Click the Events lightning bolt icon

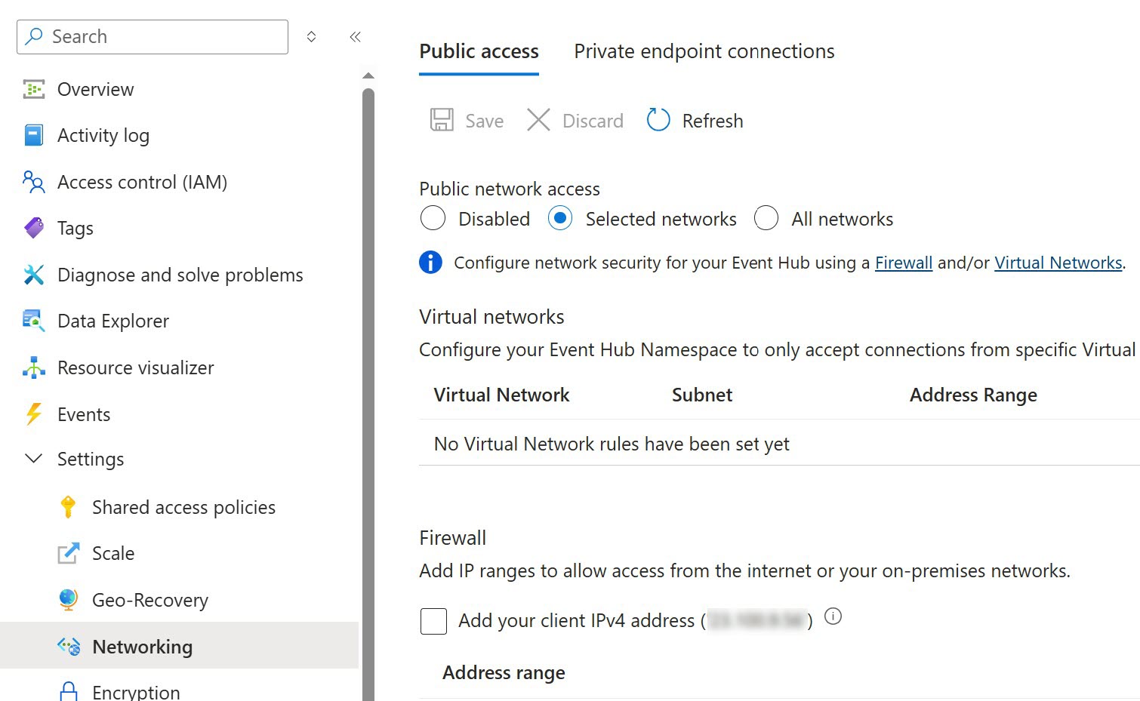pos(34,414)
